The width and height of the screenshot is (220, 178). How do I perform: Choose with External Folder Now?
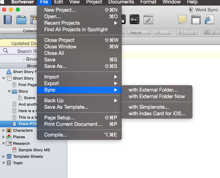(x=157, y=96)
